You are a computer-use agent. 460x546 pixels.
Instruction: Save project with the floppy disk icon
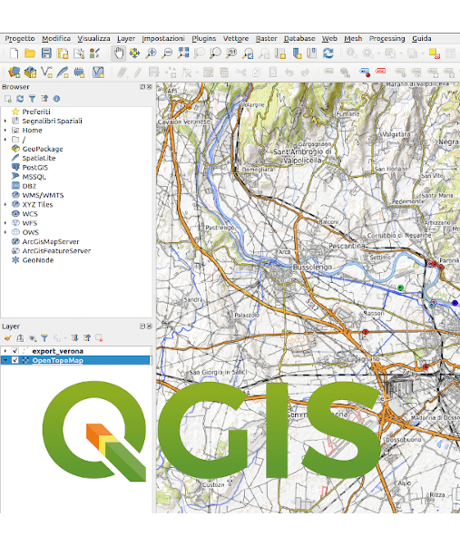(x=46, y=54)
